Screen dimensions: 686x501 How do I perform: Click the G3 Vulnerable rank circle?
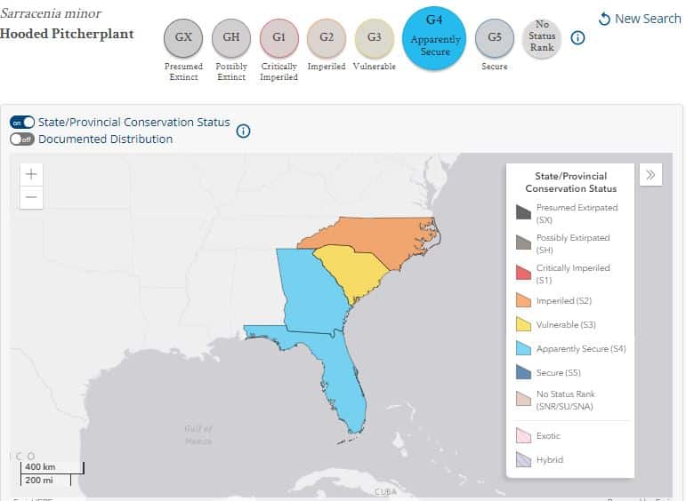coord(374,37)
